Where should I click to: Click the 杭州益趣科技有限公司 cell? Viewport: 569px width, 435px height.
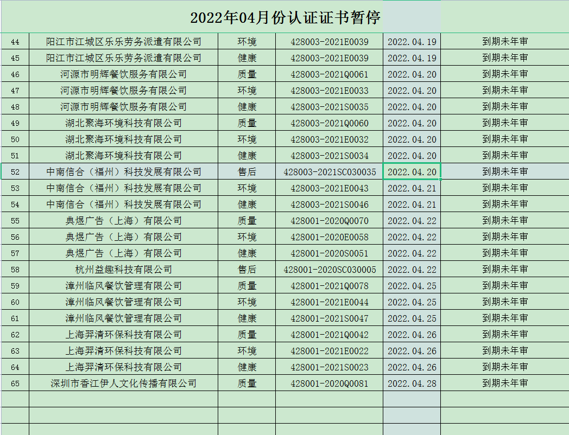124,270
